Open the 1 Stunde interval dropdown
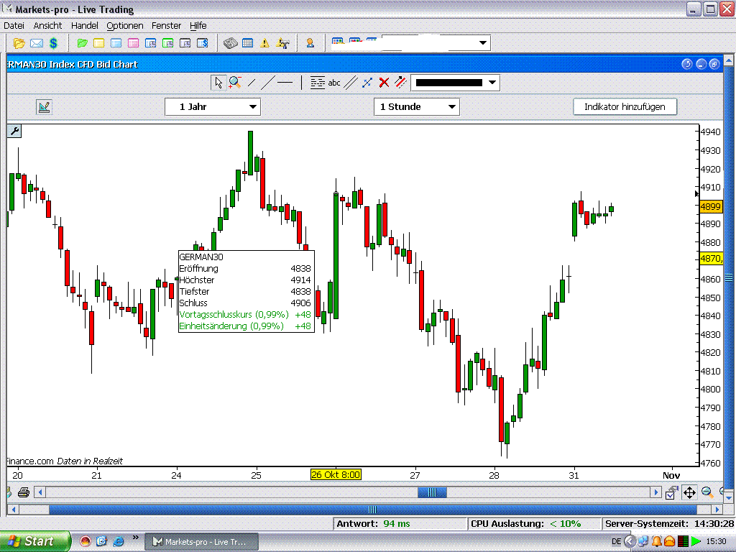Image resolution: width=736 pixels, height=552 pixels. tap(417, 107)
